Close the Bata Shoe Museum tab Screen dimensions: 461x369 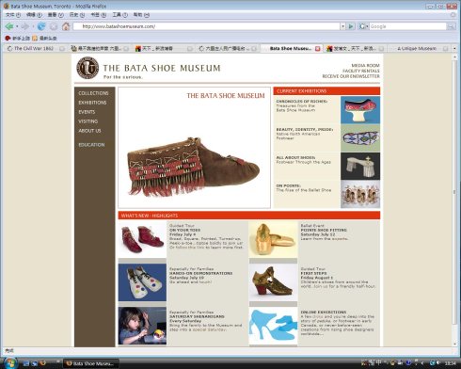point(317,49)
